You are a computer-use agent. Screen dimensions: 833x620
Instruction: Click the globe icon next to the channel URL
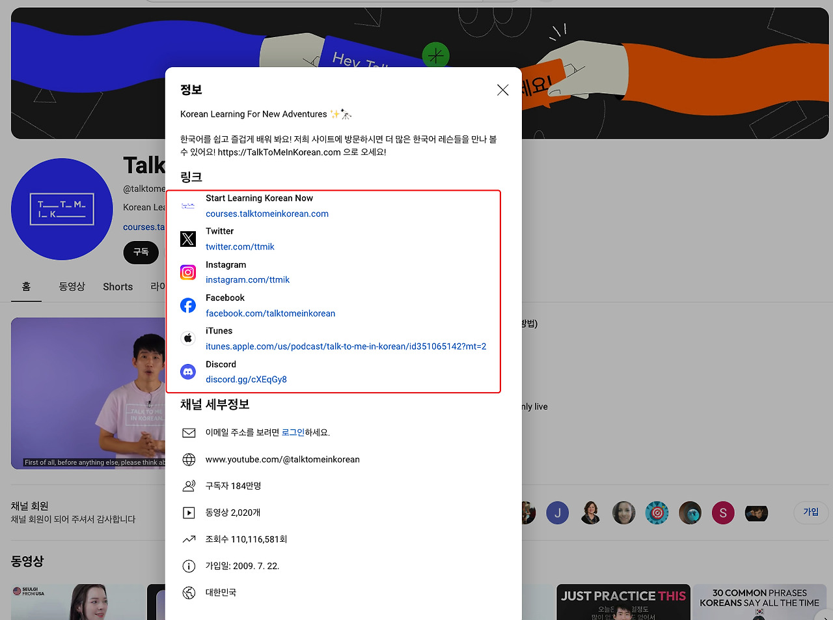(189, 458)
